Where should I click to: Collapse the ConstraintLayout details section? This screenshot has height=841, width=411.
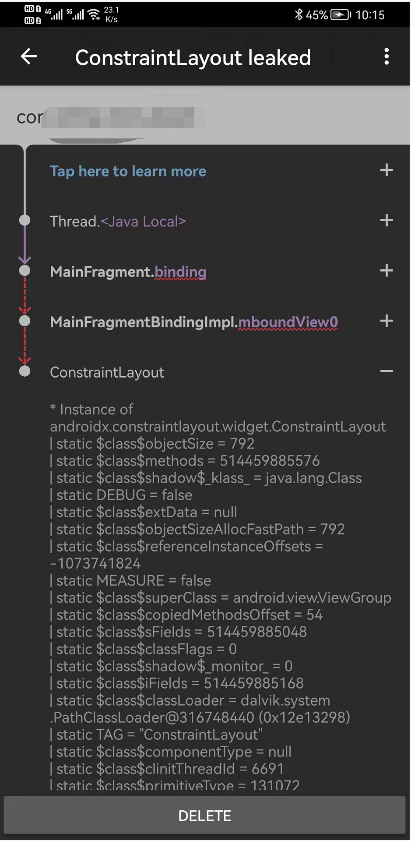(387, 371)
